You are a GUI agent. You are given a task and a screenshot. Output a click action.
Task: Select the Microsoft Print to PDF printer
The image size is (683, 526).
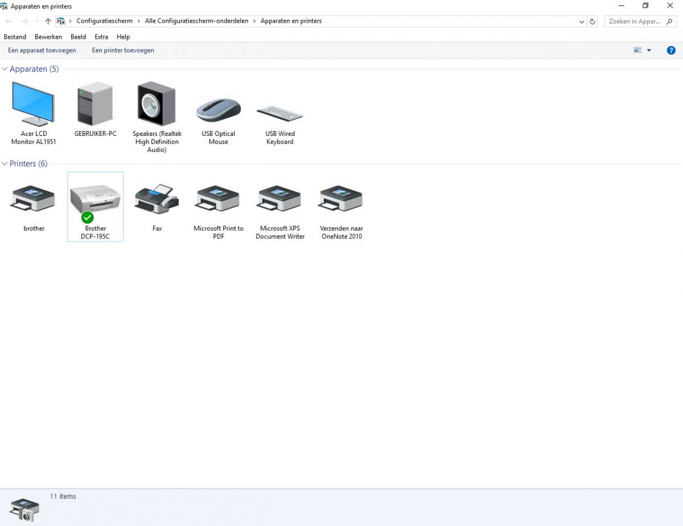click(x=219, y=211)
